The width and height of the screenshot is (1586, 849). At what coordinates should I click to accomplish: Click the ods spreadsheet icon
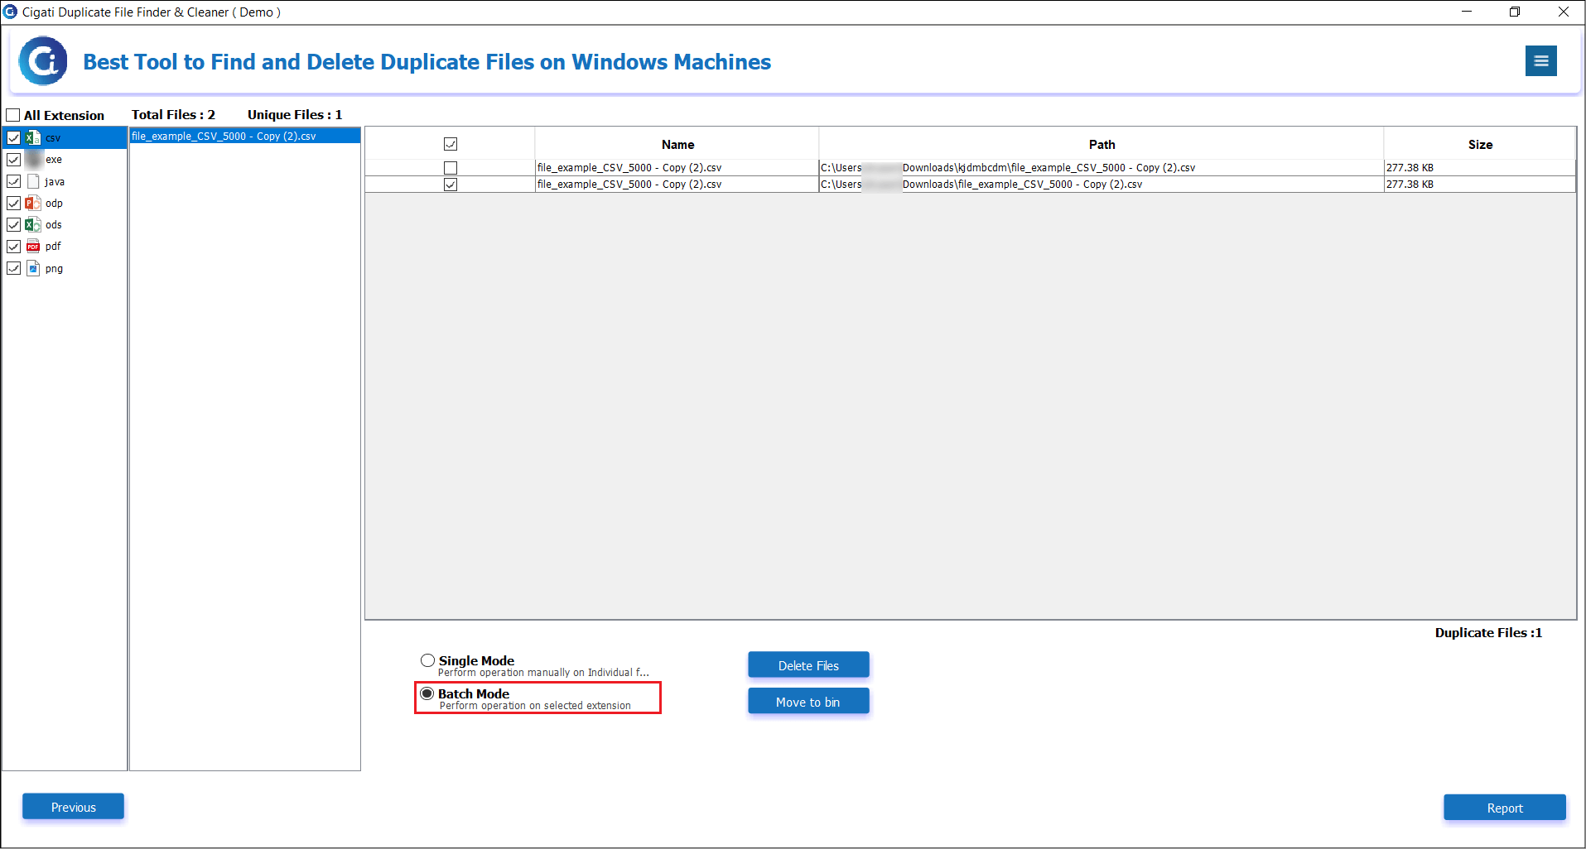(33, 224)
